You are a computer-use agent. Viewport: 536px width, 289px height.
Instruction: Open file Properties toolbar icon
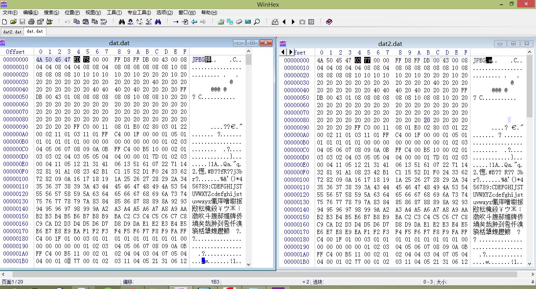click(x=40, y=22)
